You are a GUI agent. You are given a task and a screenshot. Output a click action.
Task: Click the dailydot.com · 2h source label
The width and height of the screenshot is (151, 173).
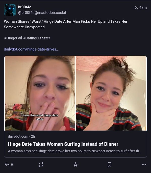coord(21,136)
